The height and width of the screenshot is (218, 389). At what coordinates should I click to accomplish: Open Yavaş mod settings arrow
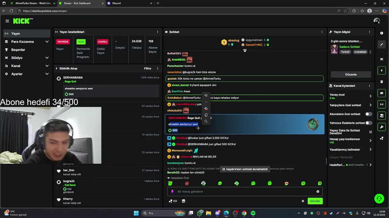(x=370, y=96)
